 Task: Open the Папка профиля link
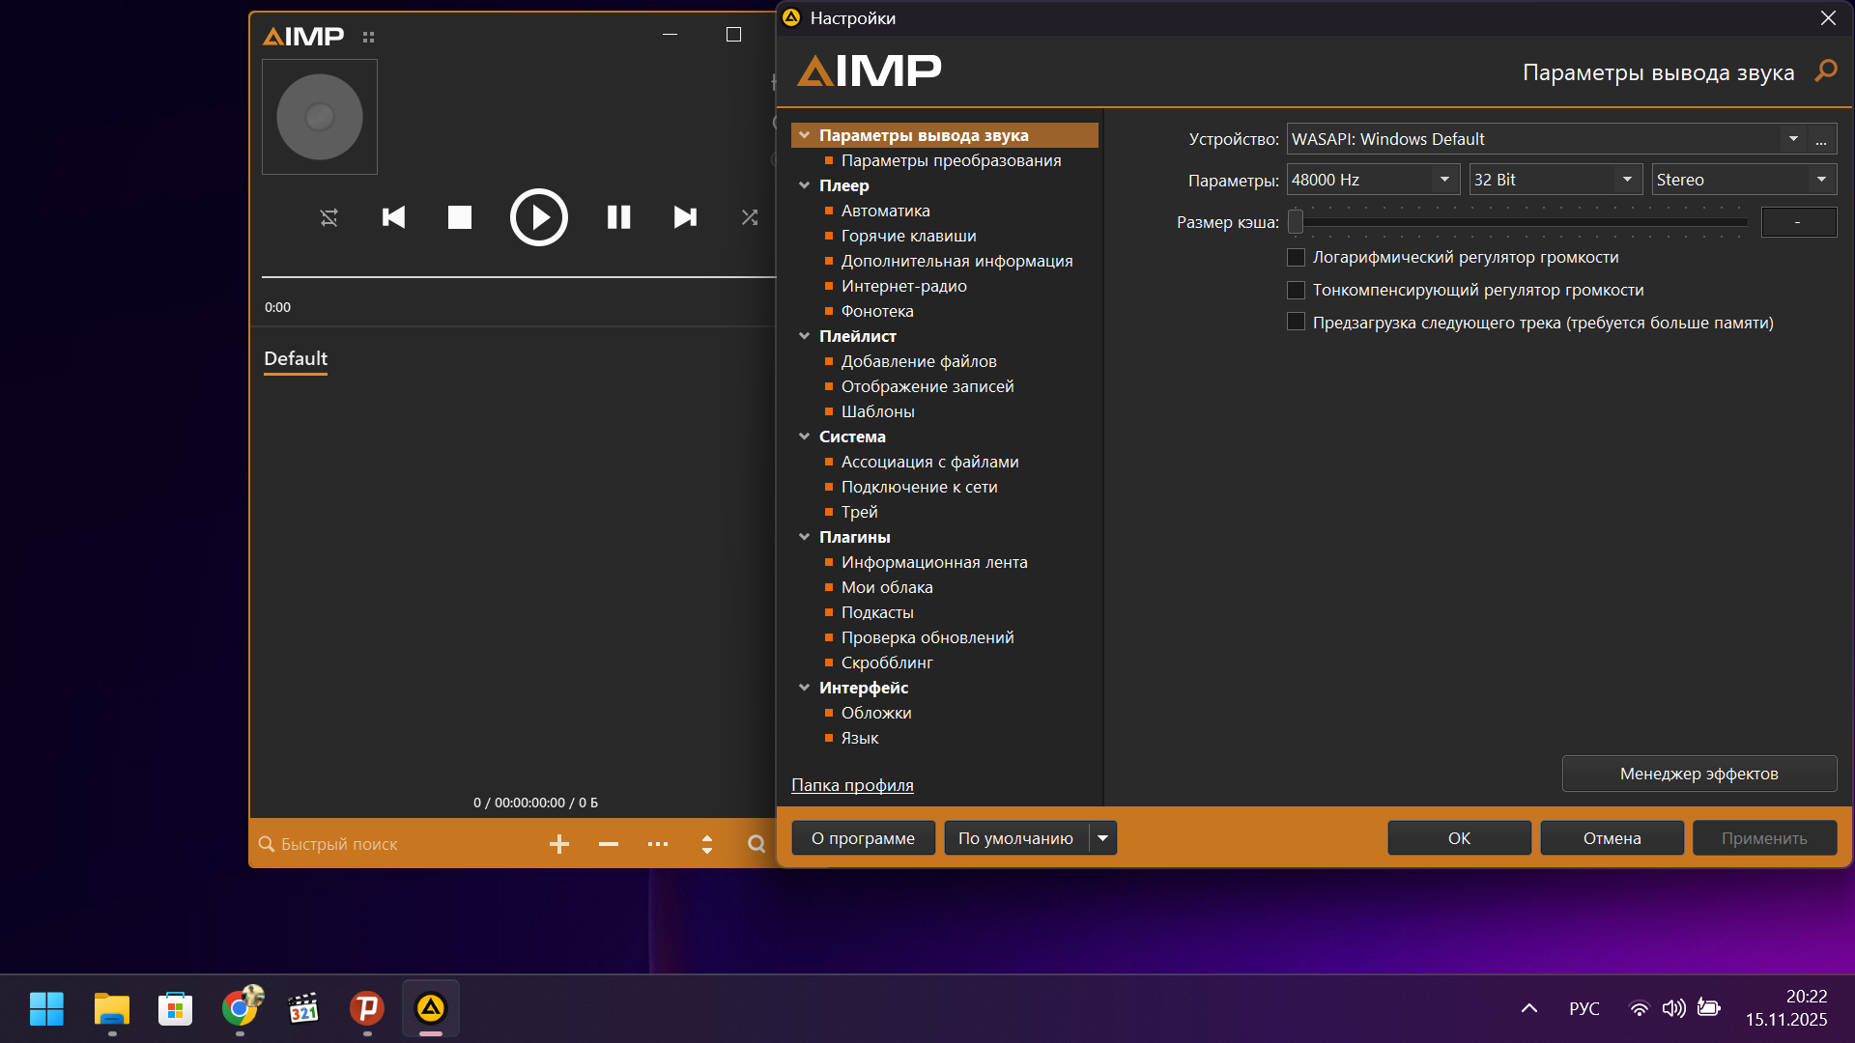click(x=852, y=785)
